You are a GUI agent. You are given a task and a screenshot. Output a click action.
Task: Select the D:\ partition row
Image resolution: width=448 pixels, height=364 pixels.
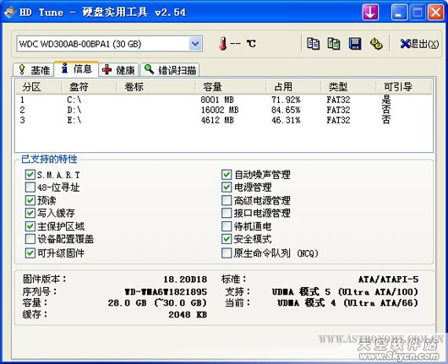coord(223,110)
